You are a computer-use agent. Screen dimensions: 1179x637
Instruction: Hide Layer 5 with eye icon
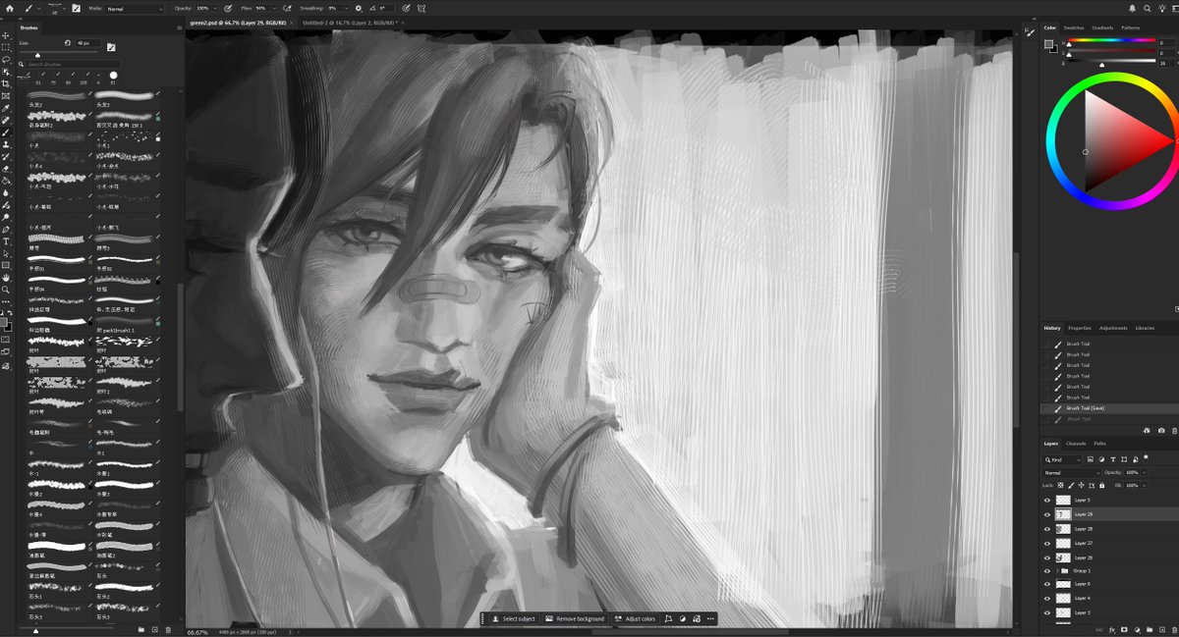(1047, 500)
